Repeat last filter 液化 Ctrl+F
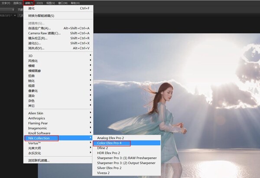260x178 pixels. coord(58,8)
